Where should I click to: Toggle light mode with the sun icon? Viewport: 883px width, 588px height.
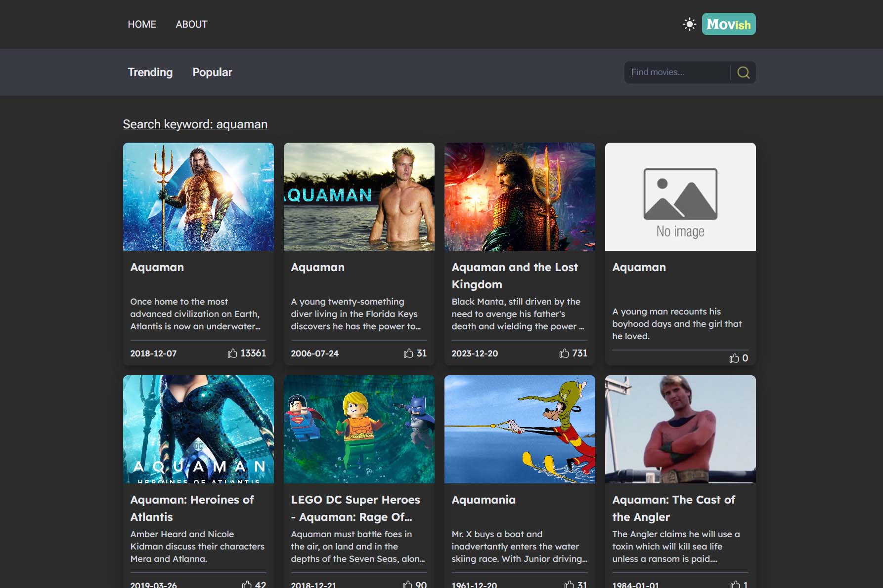[689, 24]
